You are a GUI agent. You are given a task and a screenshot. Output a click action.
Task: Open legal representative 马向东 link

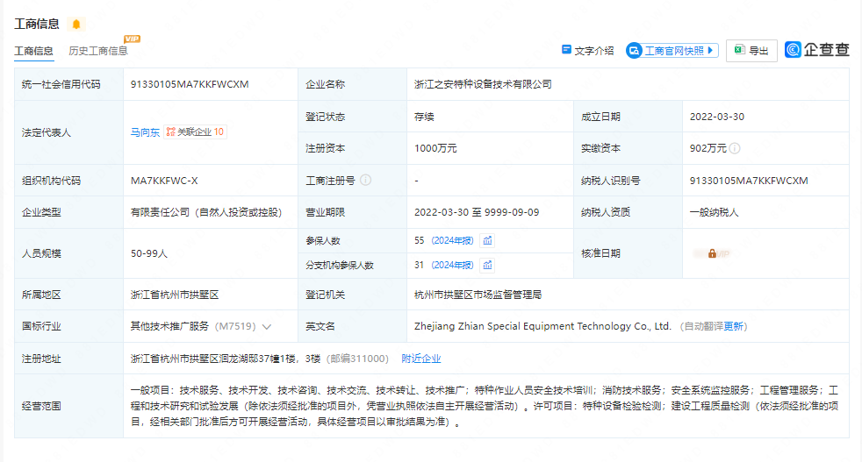[145, 132]
